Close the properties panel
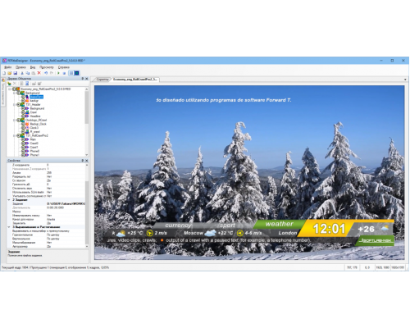410x328 pixels. [x=87, y=161]
